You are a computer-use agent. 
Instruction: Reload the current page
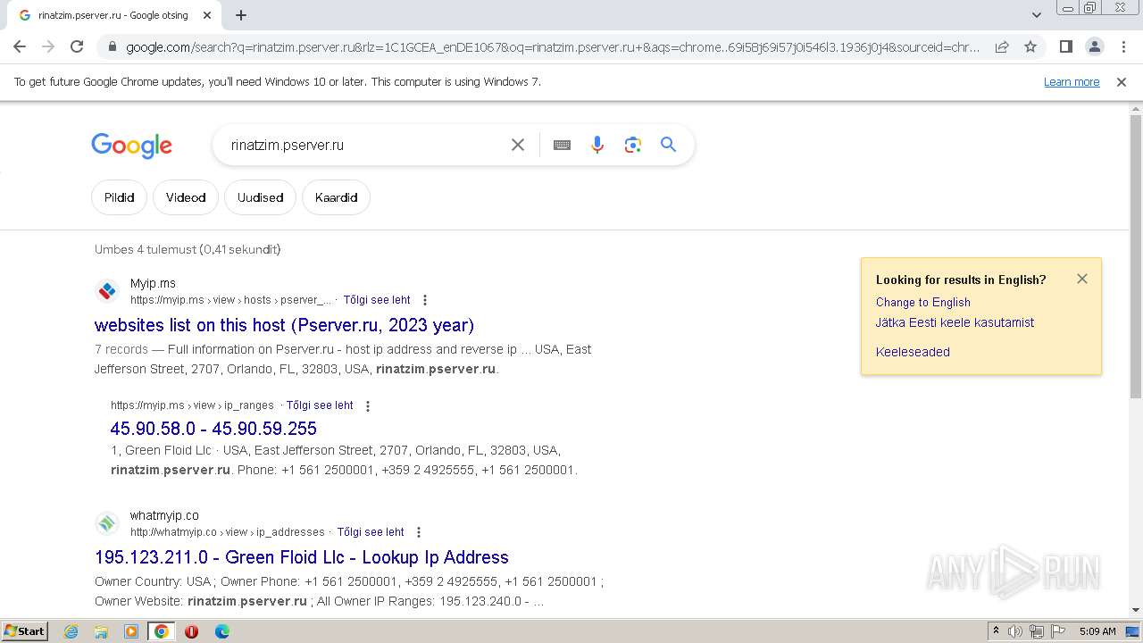[77, 46]
